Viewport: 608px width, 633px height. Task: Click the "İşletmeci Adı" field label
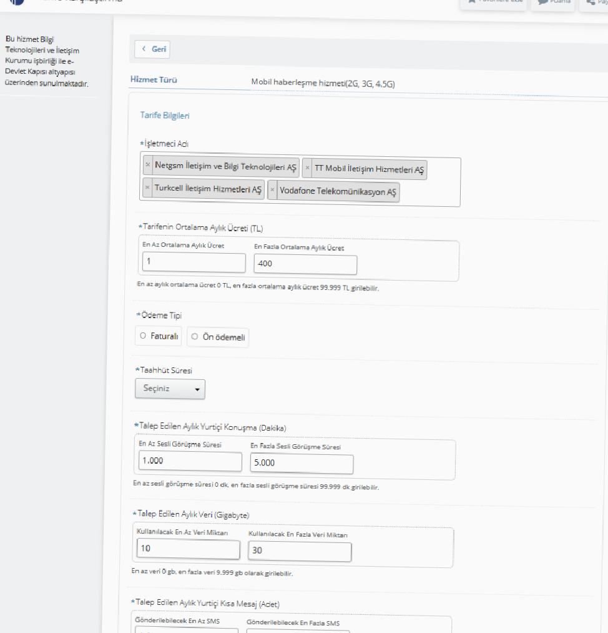[166, 143]
